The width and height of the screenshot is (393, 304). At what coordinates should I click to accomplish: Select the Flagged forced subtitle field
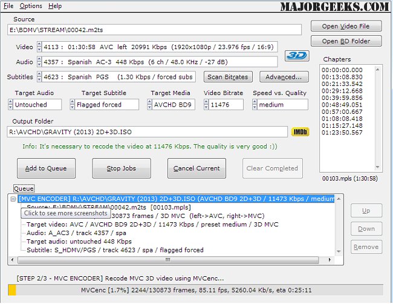pos(106,104)
